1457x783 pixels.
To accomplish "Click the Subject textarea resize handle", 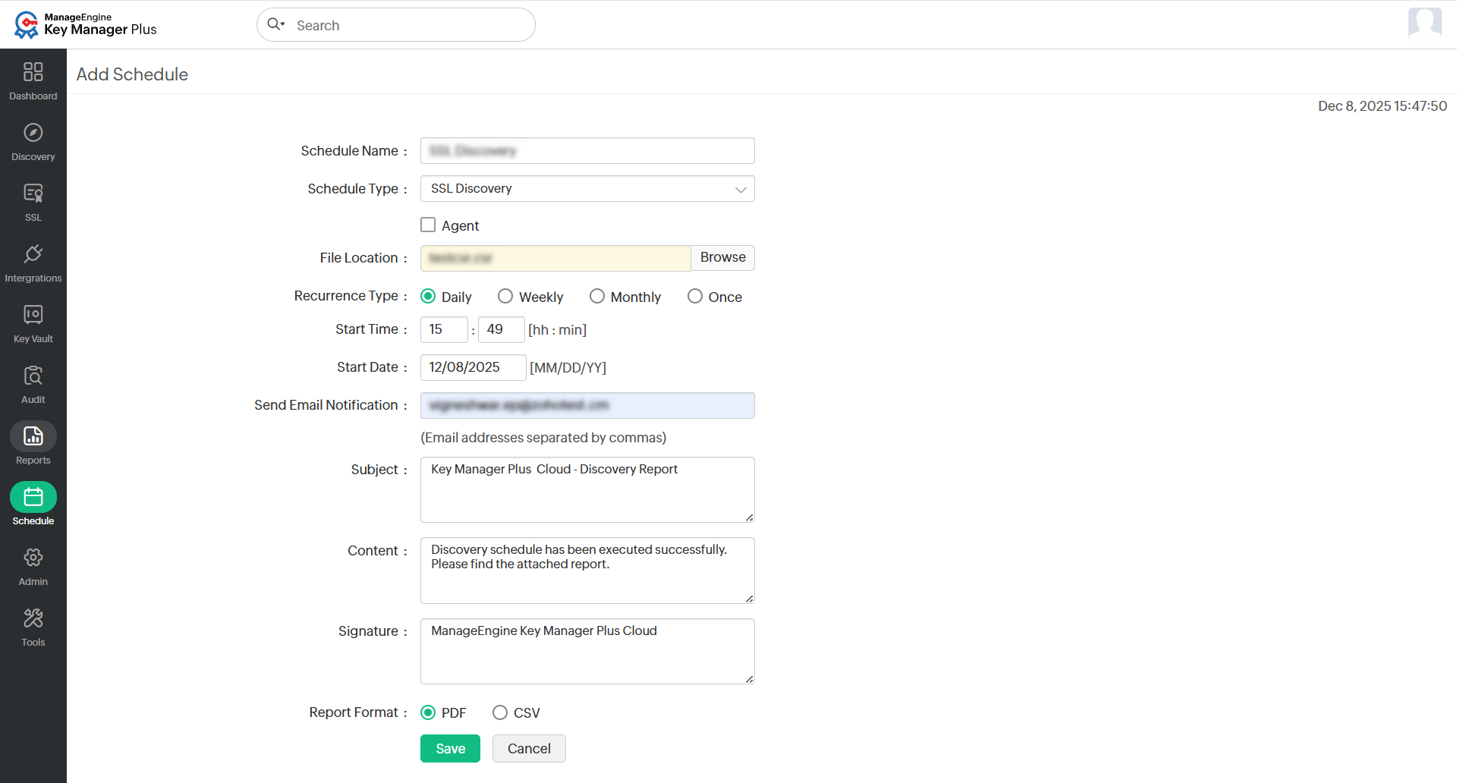I will tap(749, 517).
